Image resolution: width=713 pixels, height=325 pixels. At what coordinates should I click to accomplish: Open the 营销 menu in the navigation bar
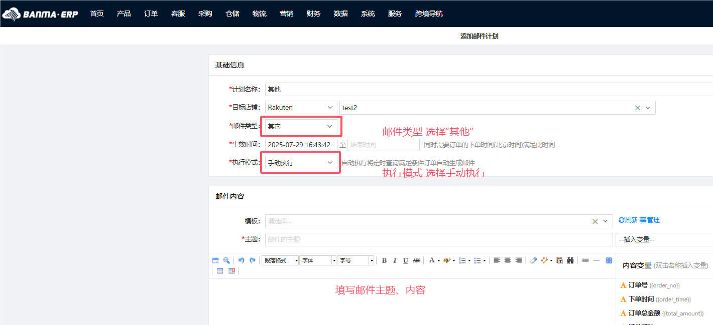click(286, 14)
